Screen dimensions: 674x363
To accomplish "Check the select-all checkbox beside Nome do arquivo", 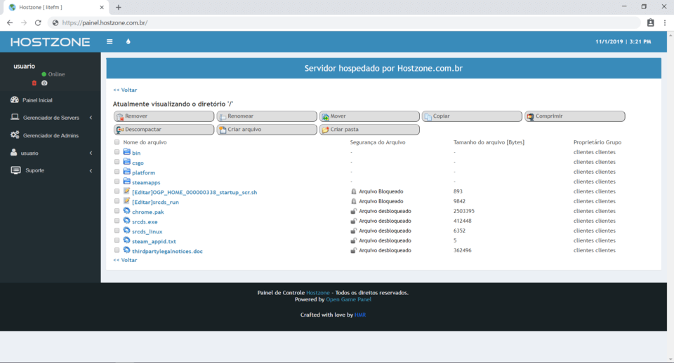I will click(117, 142).
